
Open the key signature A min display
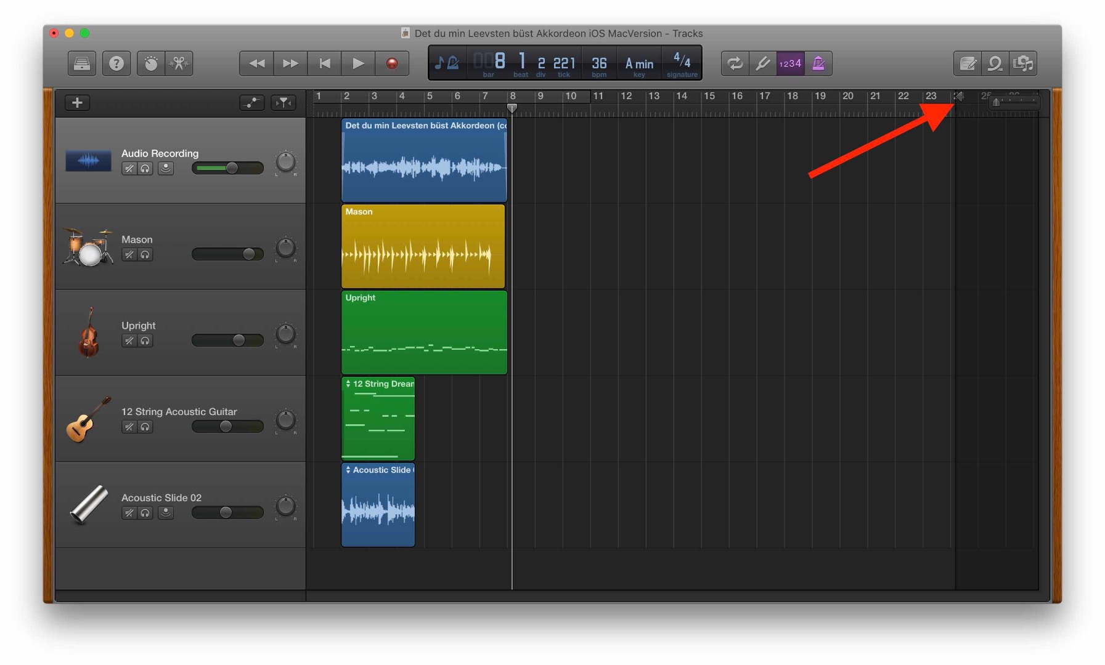click(x=638, y=62)
